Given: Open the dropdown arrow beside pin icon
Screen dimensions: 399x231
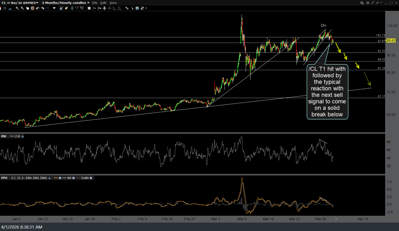Looking at the screenshot, I should (381, 3).
